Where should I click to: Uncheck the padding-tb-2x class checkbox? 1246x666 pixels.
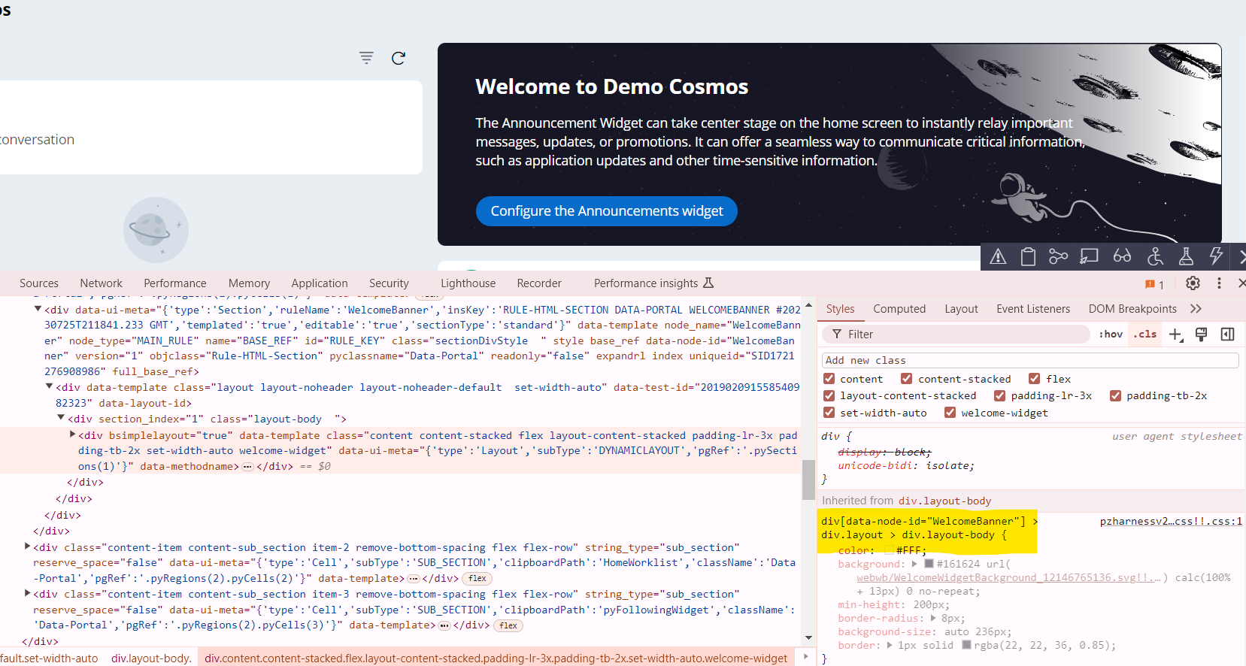pos(1116,395)
